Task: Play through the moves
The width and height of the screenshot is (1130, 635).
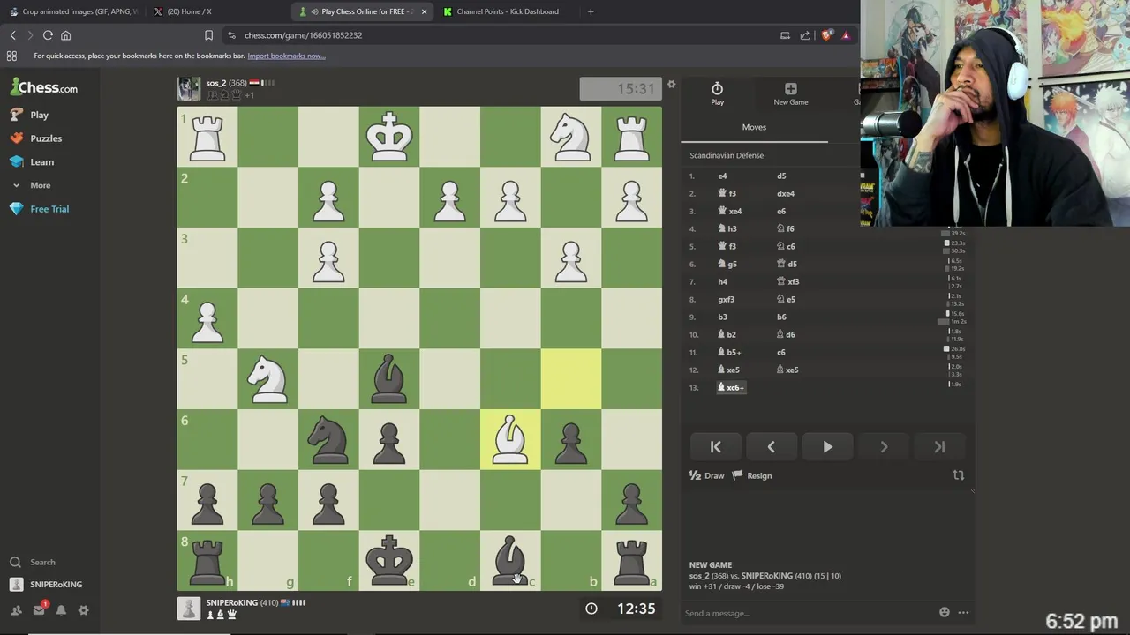Action: (x=827, y=447)
